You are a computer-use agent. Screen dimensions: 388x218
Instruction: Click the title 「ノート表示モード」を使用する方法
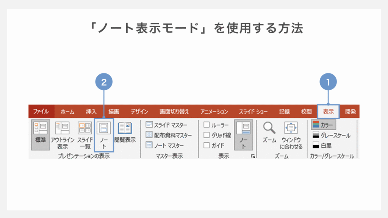point(196,28)
